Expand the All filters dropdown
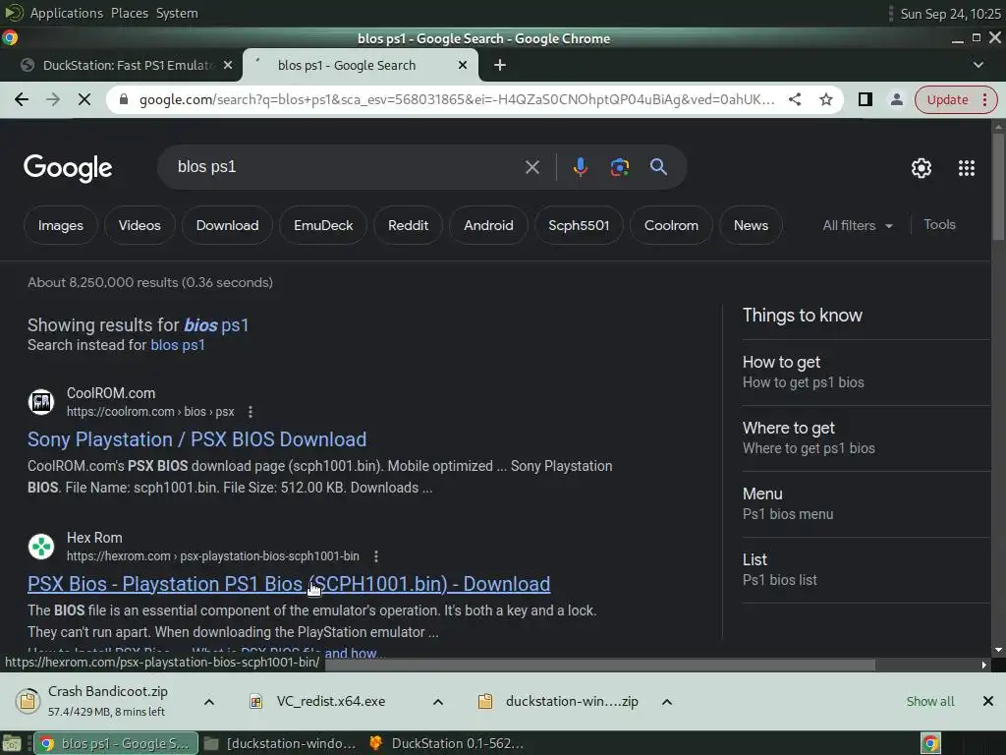This screenshot has width=1006, height=755. [858, 225]
